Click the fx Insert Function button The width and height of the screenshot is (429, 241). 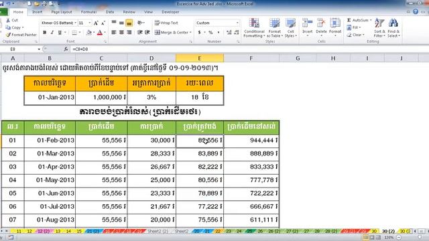(66, 49)
